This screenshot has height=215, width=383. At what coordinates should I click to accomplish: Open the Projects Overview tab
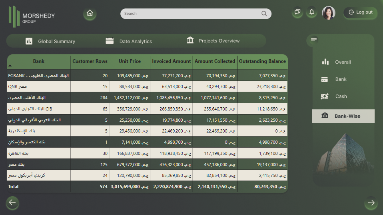pos(213,40)
